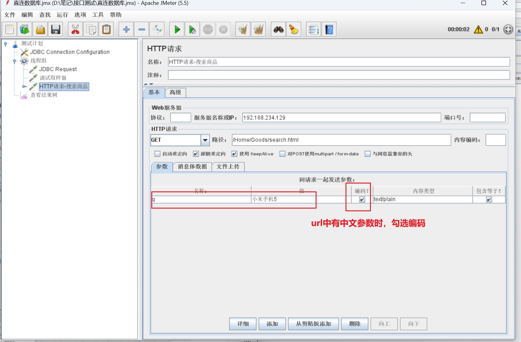Open Search with binoculars icon
The image size is (521, 342).
[x=278, y=29]
